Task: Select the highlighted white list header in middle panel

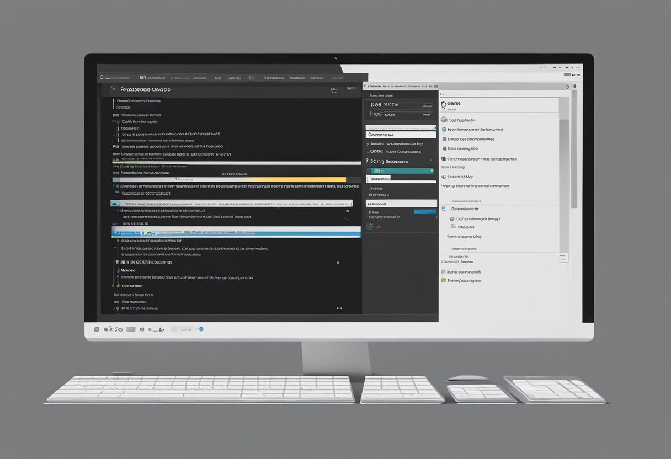Action: point(401,135)
